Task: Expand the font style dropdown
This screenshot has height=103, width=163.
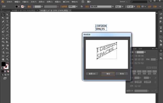Action: tap(123, 6)
